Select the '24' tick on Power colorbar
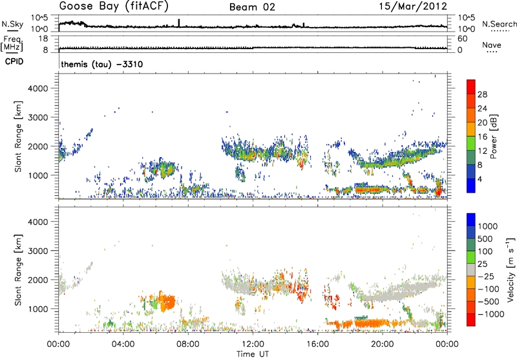Viewport: 517px width, 358px height. pos(482,109)
